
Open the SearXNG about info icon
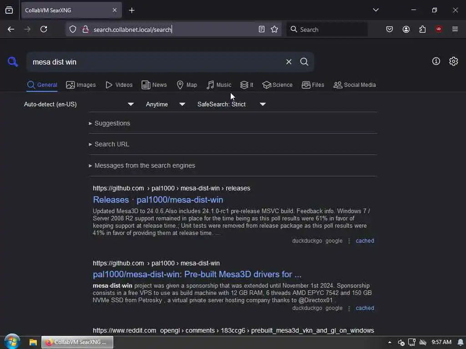point(436,61)
